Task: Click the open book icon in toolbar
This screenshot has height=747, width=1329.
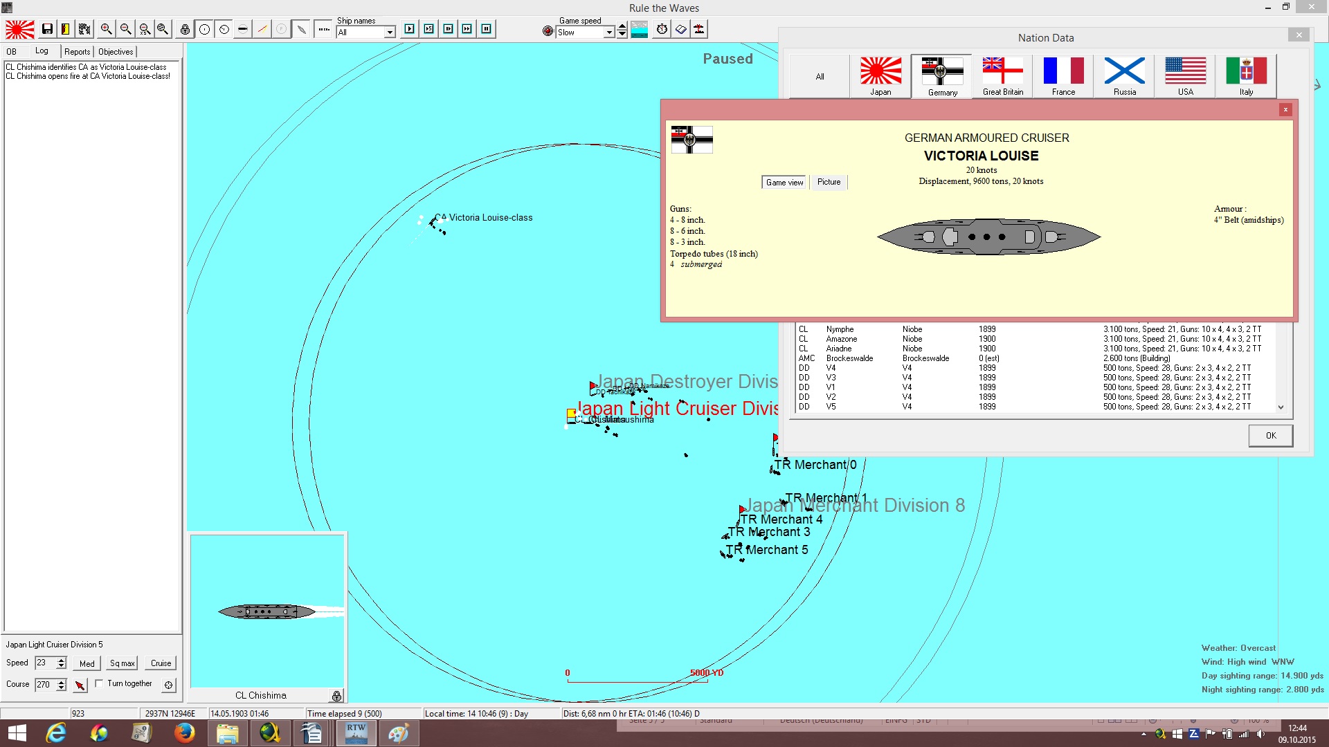Action: [681, 29]
